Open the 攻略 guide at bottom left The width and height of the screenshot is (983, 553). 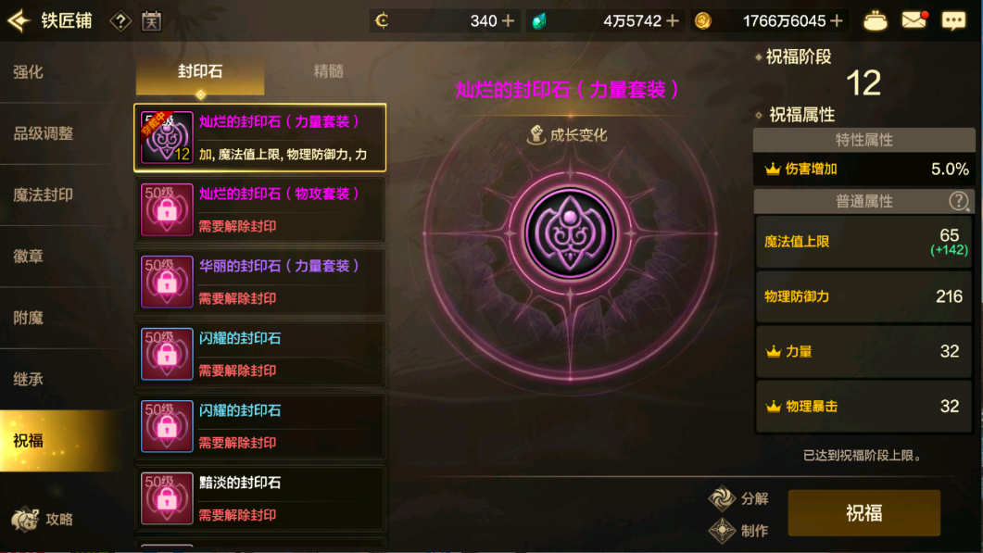tap(43, 519)
